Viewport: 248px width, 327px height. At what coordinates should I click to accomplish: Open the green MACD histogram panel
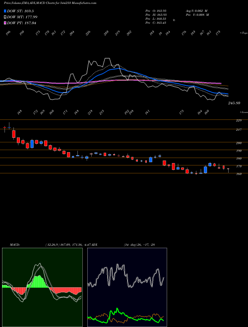(x=42, y=287)
